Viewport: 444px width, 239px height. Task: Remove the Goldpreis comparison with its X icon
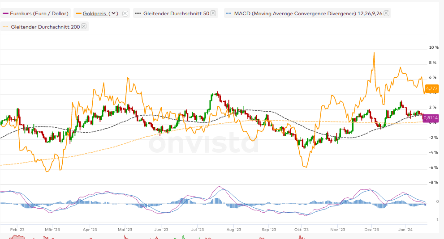point(125,13)
